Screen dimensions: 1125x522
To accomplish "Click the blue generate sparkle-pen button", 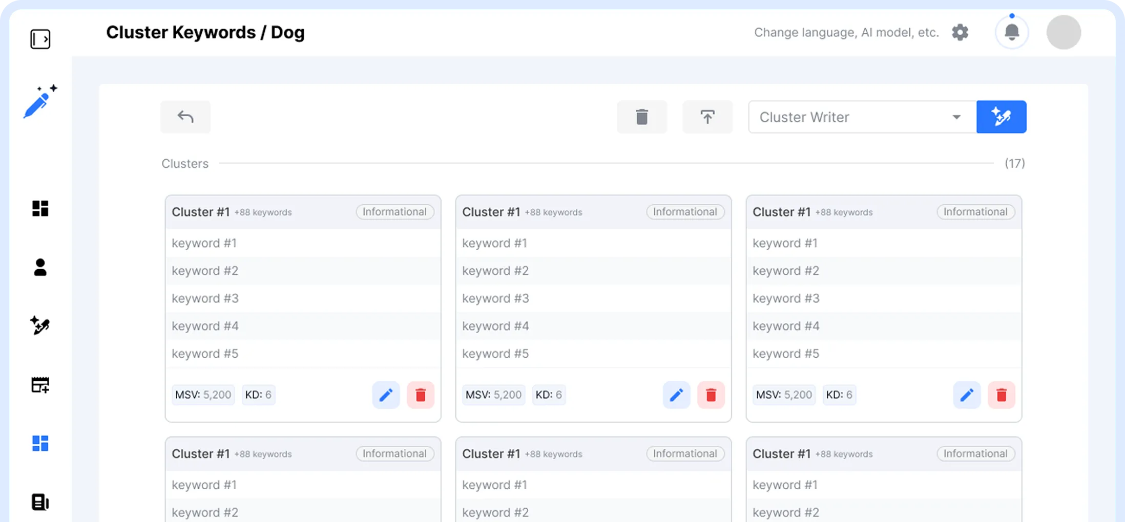I will coord(1001,117).
